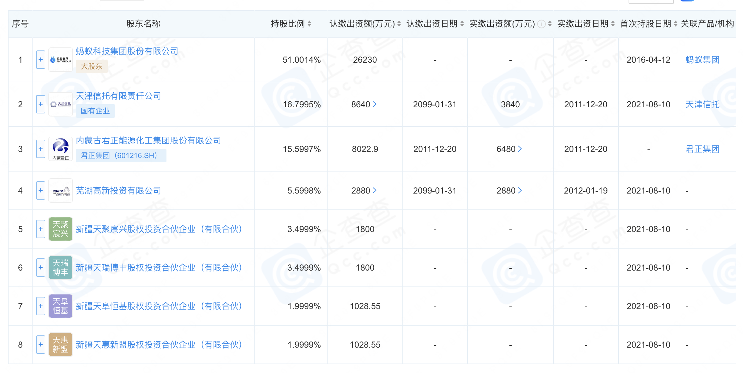Expand row 6 新疆天瑞博丰 with plus button
743x373 pixels.
click(41, 268)
